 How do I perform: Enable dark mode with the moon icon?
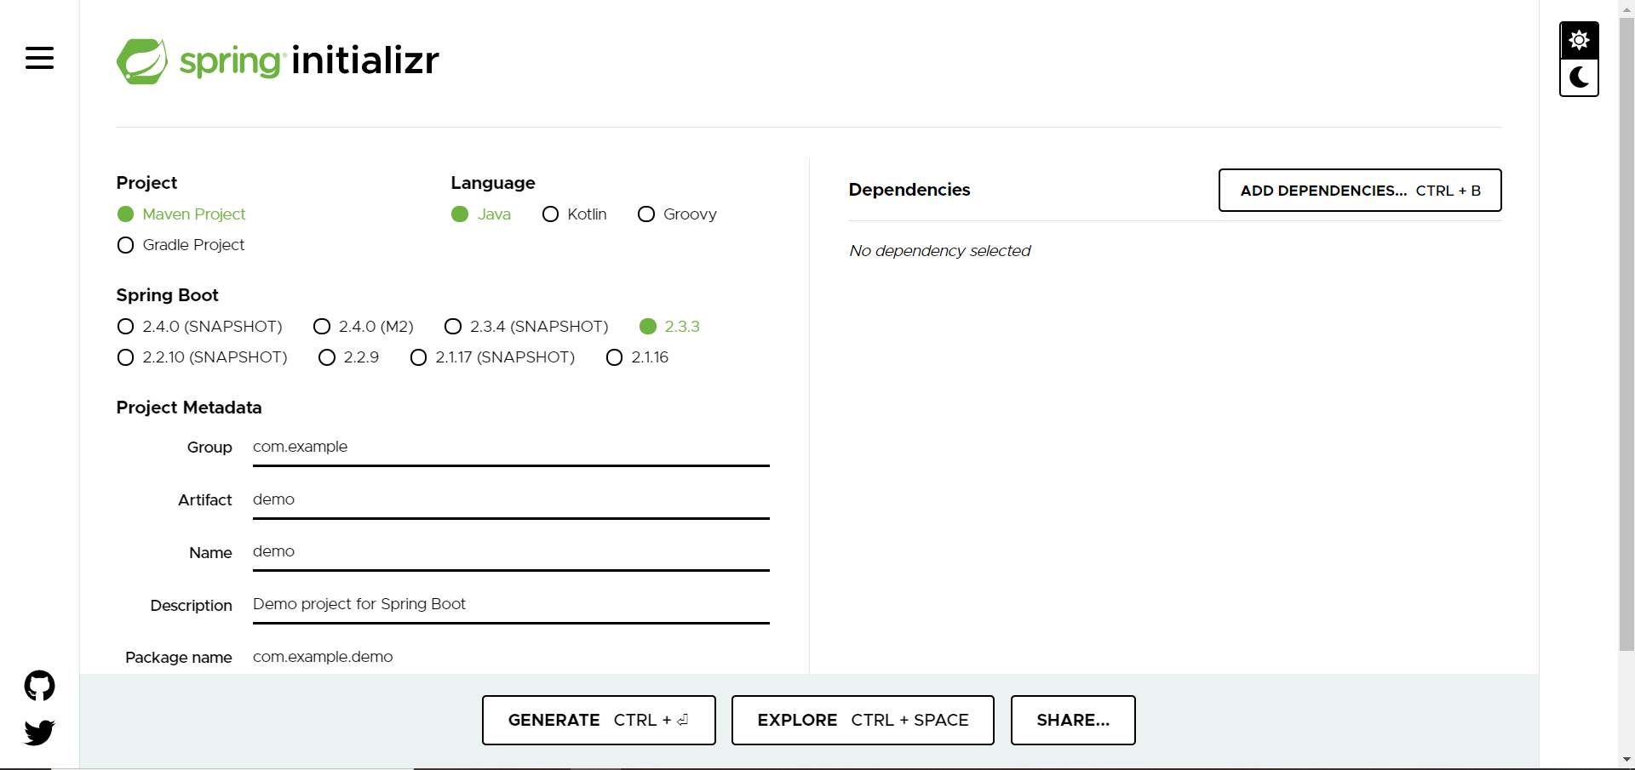pos(1579,77)
